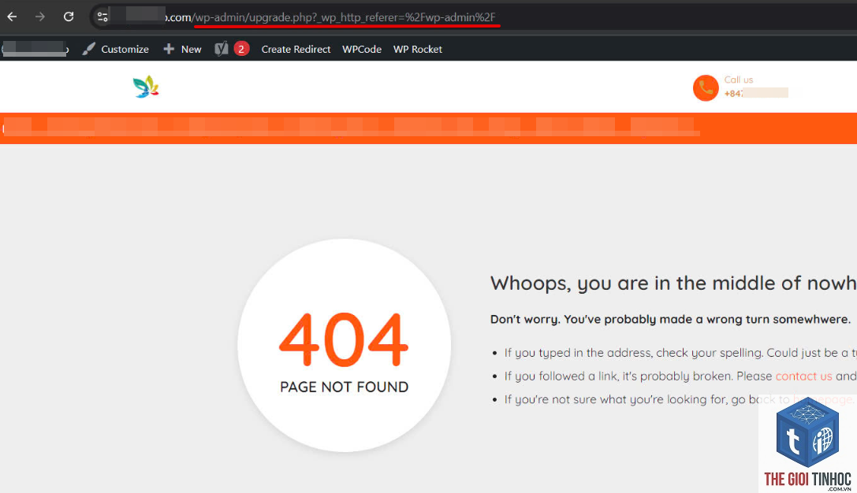Image resolution: width=857 pixels, height=493 pixels.
Task: Select Create Redirect in admin bar
Action: (296, 49)
